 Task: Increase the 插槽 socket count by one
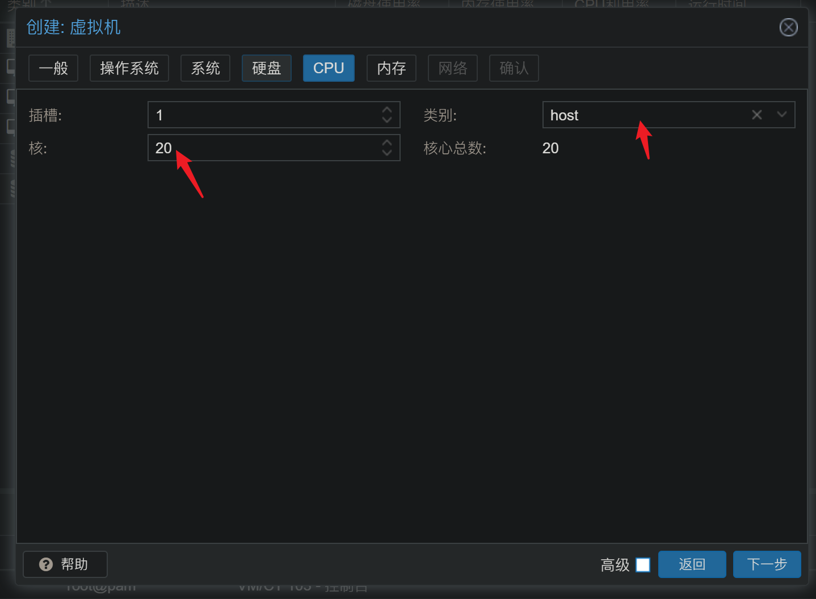coord(387,110)
